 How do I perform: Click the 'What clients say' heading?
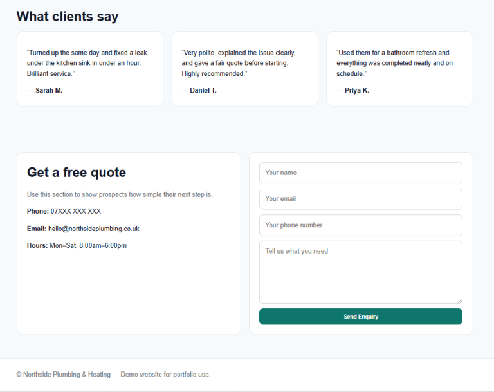tap(68, 17)
